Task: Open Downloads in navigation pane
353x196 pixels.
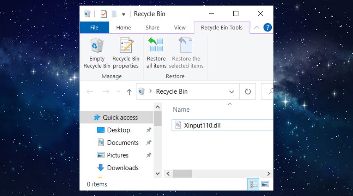Action: [x=123, y=168]
